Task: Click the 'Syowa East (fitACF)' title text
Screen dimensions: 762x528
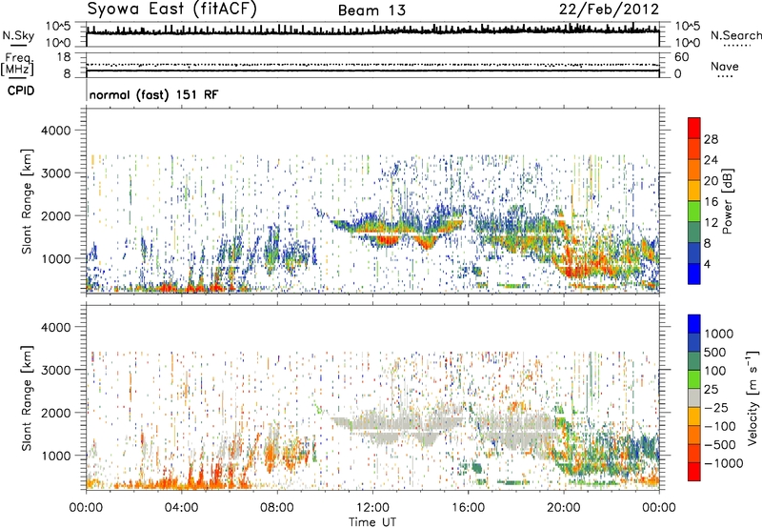Action: pos(172,9)
